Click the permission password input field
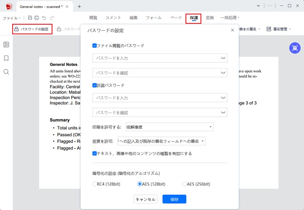Image resolution: width=304 pixels, height=210 pixels. (160, 98)
